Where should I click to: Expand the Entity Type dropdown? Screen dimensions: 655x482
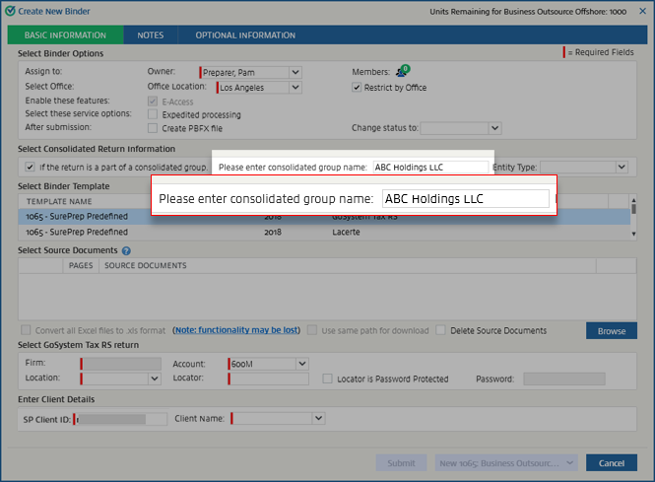click(x=622, y=168)
